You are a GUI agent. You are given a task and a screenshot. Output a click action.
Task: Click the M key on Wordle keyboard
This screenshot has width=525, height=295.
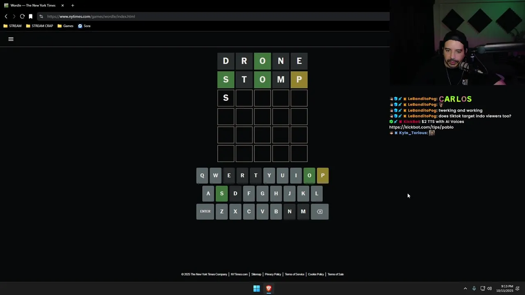[x=303, y=211]
